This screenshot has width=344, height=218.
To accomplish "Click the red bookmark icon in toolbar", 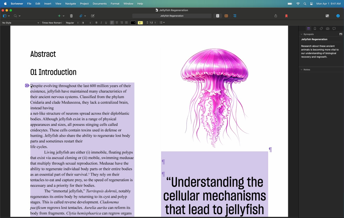I will tap(286, 16).
